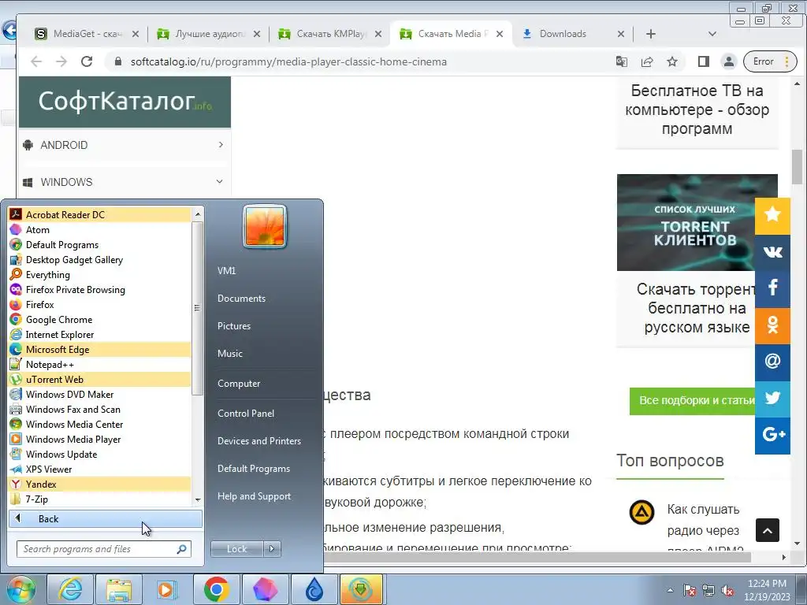Open Default Programs in the program list

click(x=100, y=245)
